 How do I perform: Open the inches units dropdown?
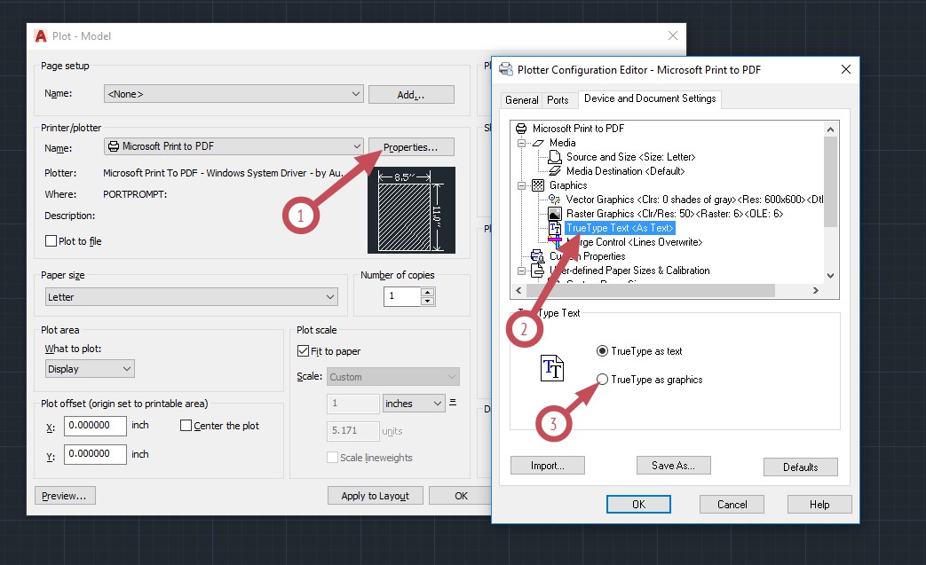414,404
